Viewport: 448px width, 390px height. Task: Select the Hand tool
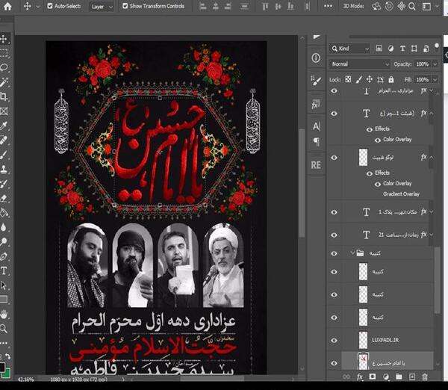point(4,315)
